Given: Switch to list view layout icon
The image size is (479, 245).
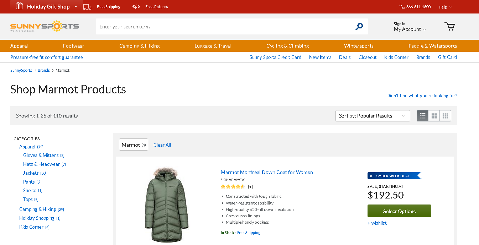Looking at the screenshot, I should click(x=423, y=116).
